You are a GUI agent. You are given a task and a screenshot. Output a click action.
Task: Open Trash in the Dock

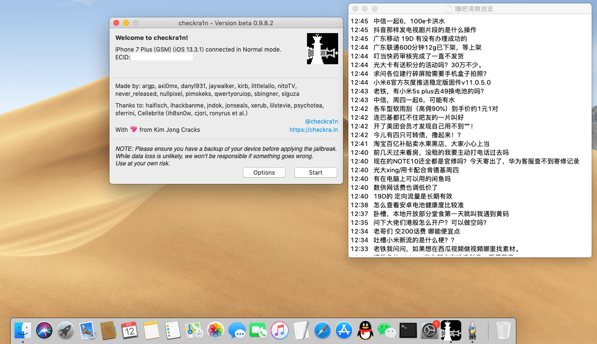click(503, 330)
